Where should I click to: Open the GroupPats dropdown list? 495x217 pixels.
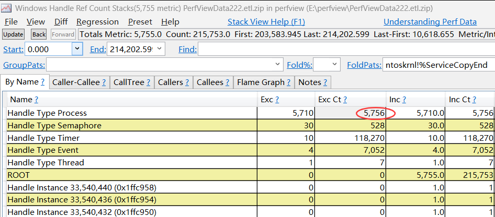pos(278,65)
